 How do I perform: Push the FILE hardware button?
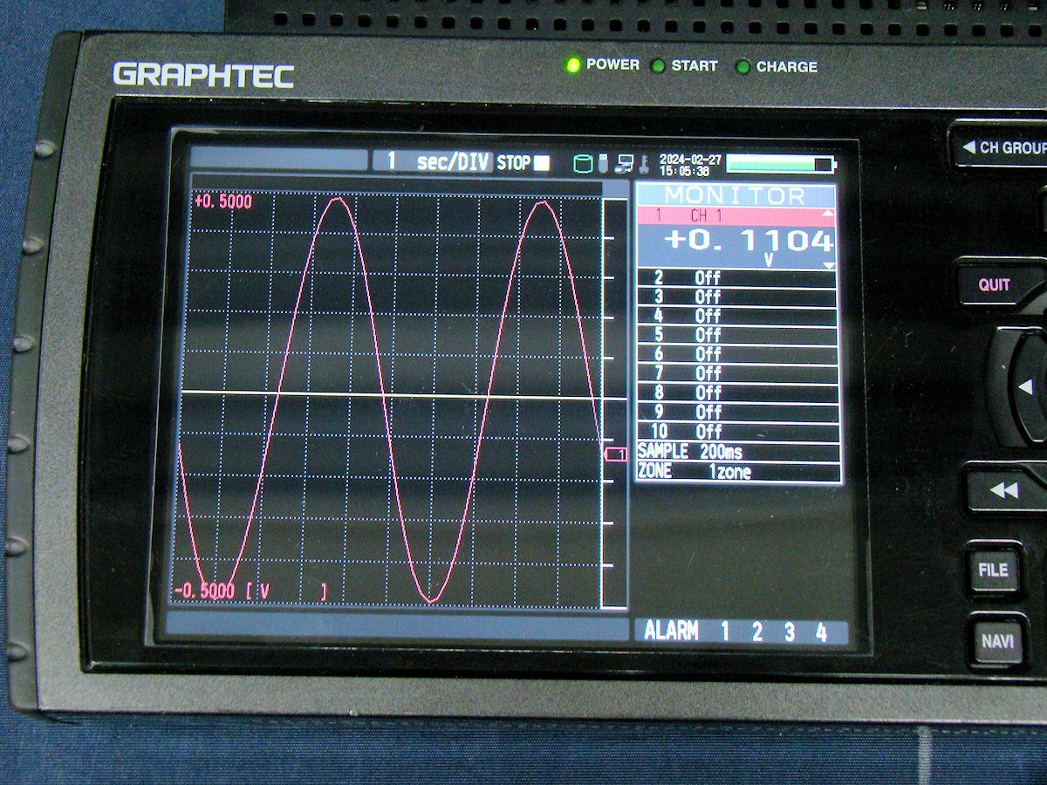[x=993, y=570]
